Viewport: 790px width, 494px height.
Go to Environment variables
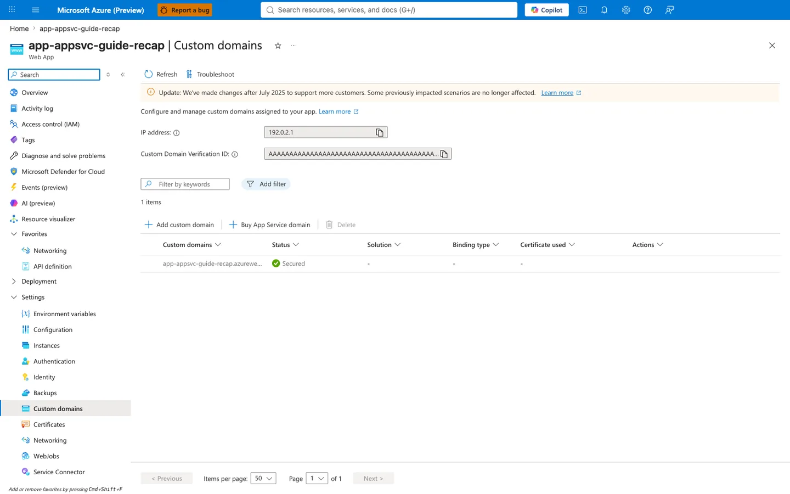click(x=65, y=314)
